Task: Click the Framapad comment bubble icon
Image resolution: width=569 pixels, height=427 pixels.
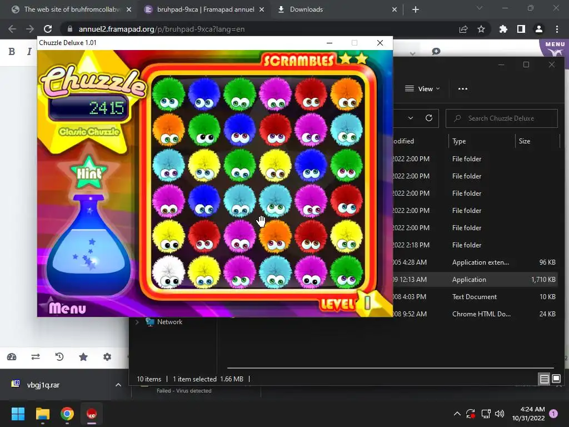Action: pyautogui.click(x=436, y=52)
